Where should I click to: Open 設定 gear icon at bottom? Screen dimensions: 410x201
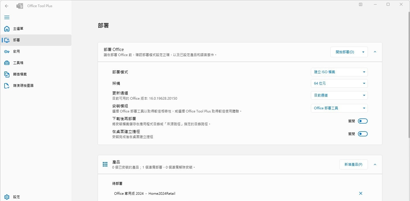click(7, 197)
